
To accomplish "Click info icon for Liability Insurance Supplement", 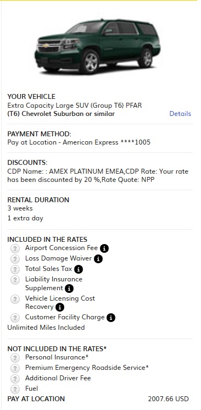I will point(69,289).
